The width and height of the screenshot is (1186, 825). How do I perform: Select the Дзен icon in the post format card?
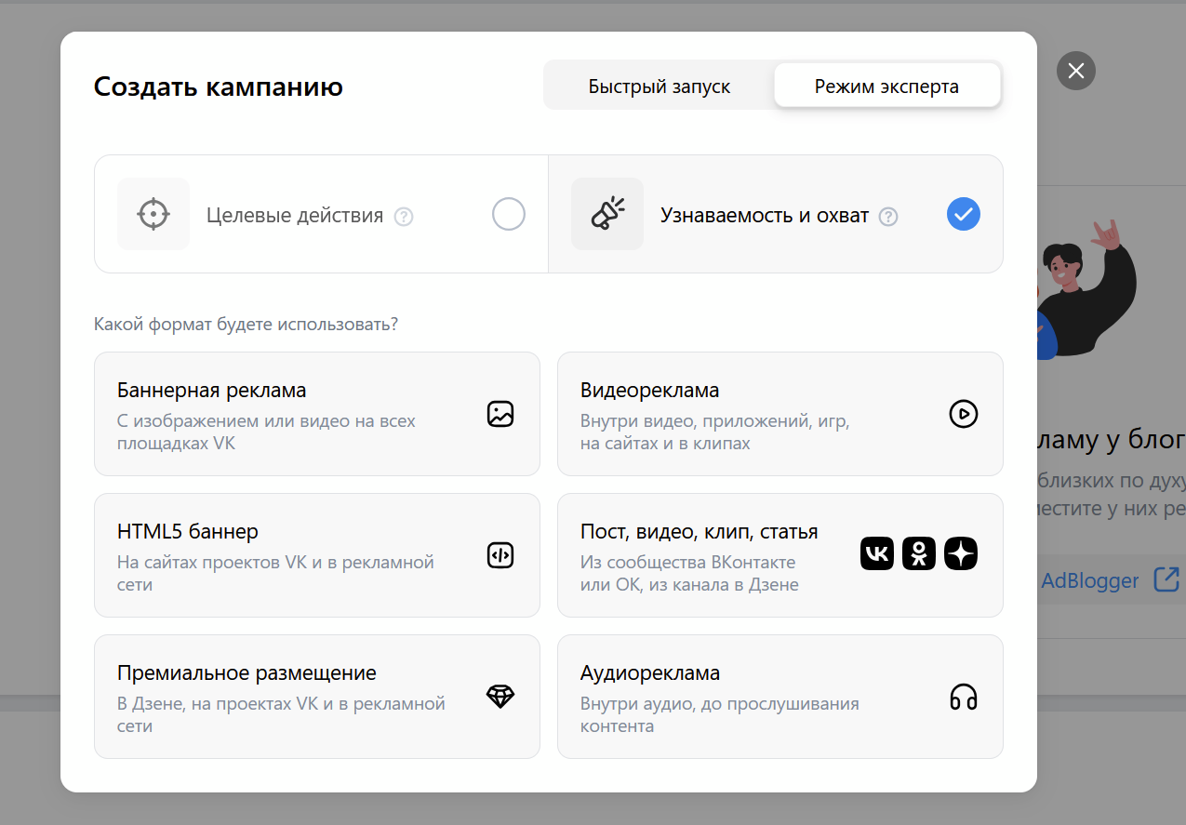[960, 553]
